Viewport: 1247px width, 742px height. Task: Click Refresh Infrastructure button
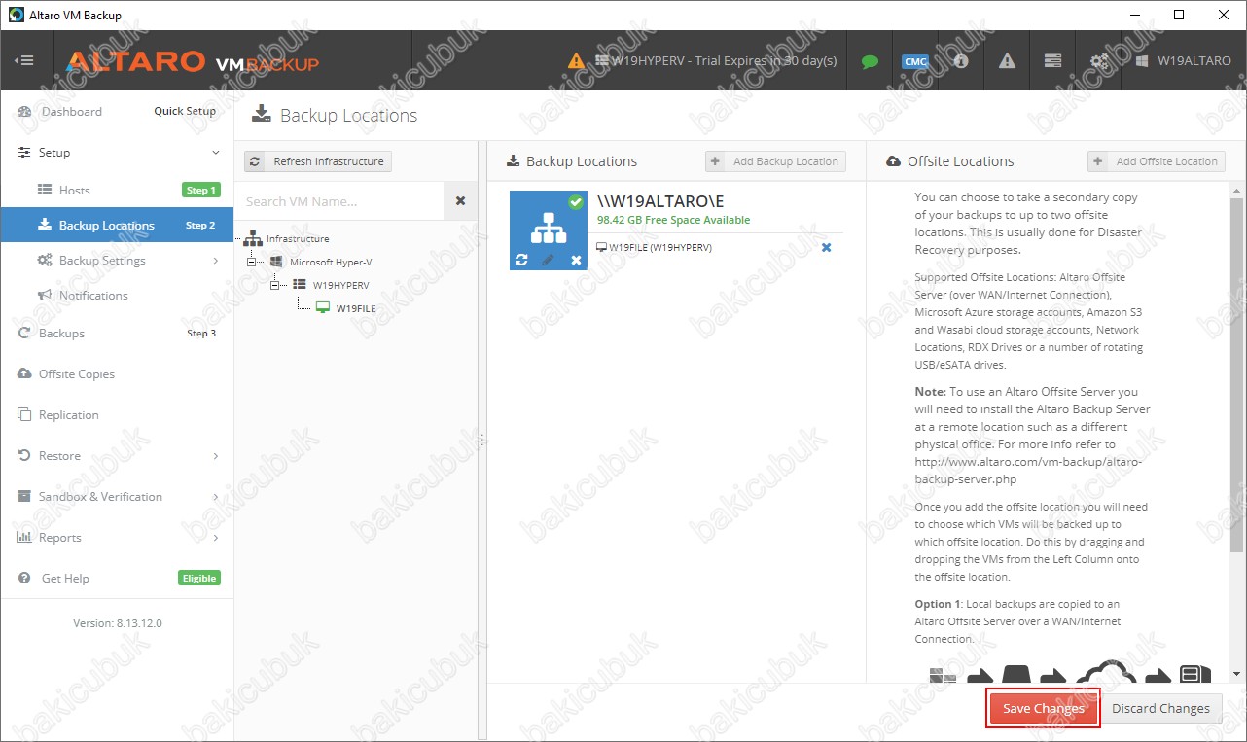[318, 161]
